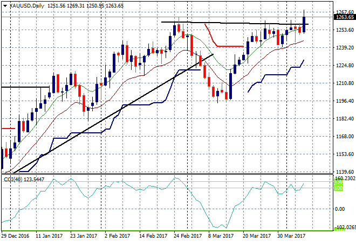Click the 11 Jan 2017 date label
Screen dimensions: 356x242
[x=49, y=236]
